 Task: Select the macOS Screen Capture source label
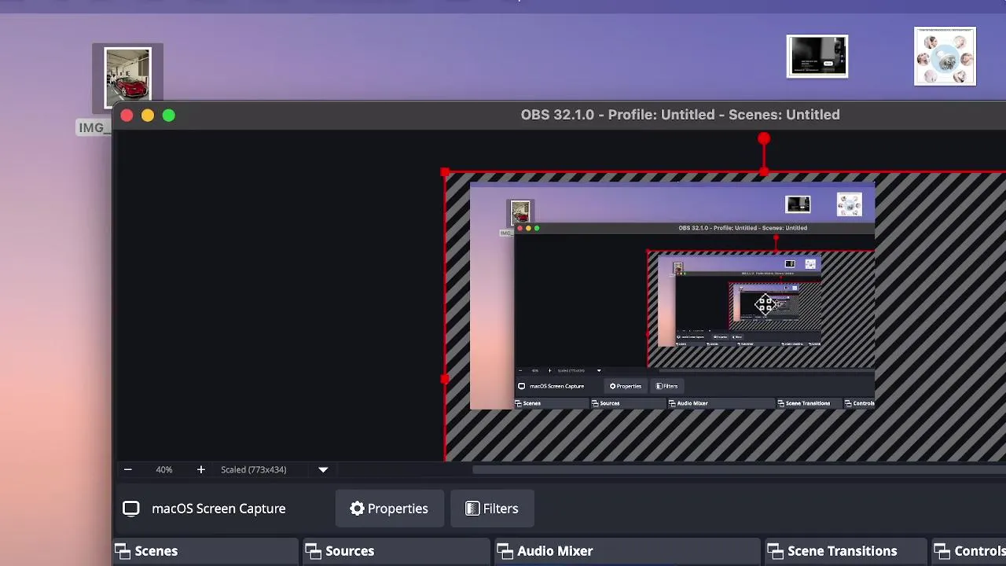coord(218,509)
